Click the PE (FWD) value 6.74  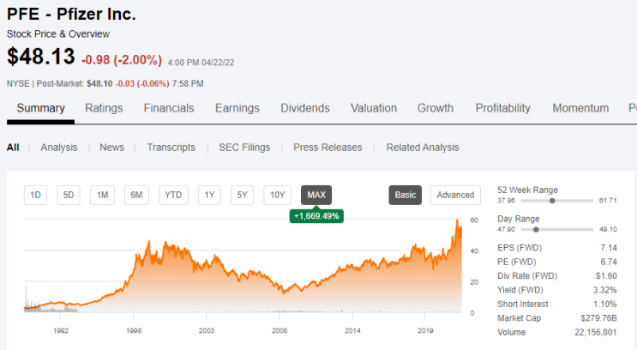click(x=609, y=262)
